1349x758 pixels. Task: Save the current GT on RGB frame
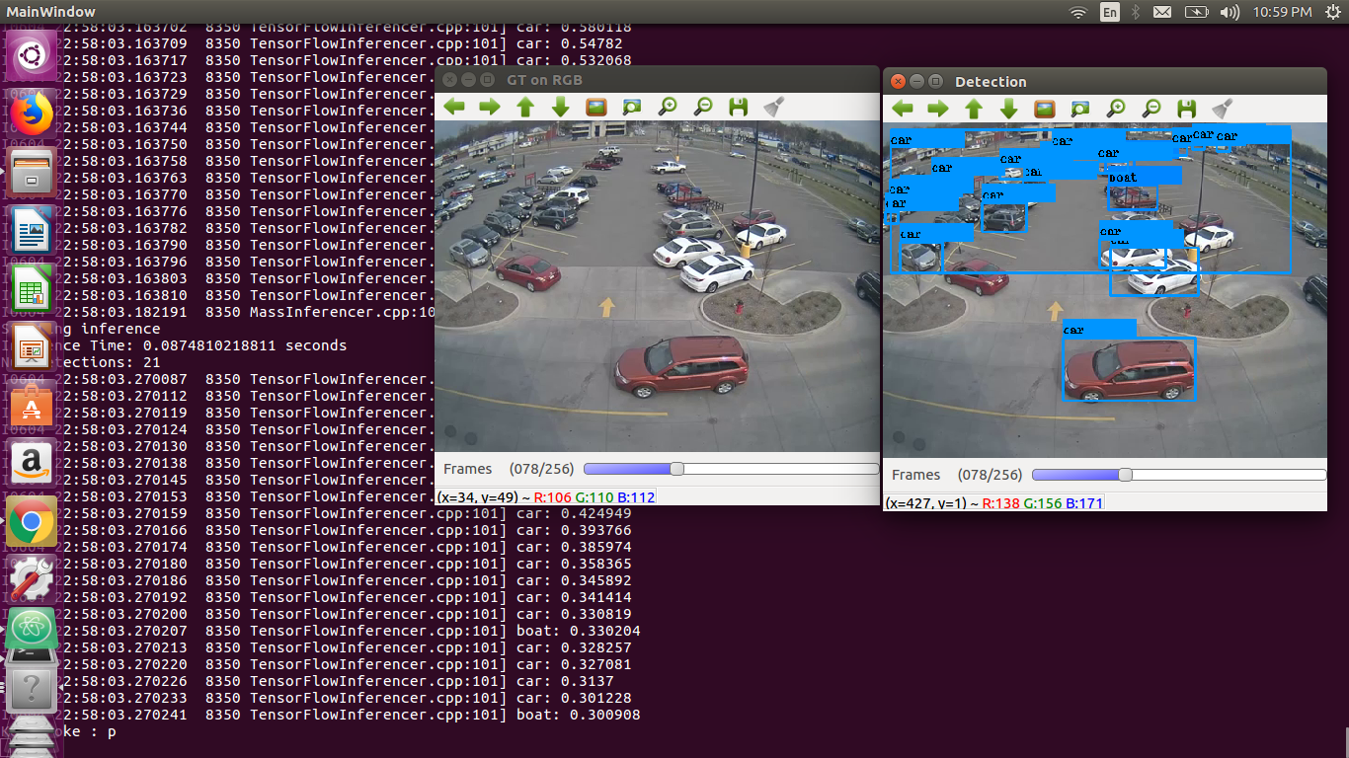(x=738, y=107)
